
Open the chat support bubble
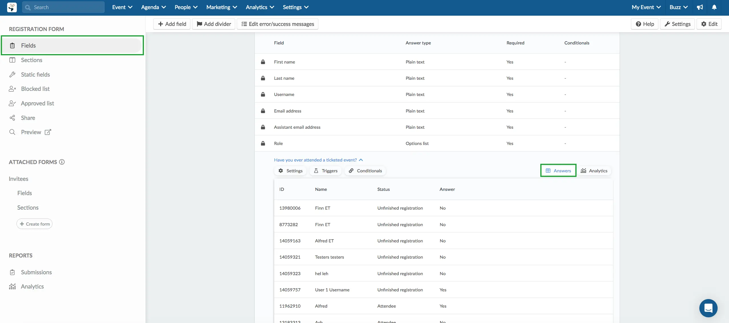click(x=708, y=308)
